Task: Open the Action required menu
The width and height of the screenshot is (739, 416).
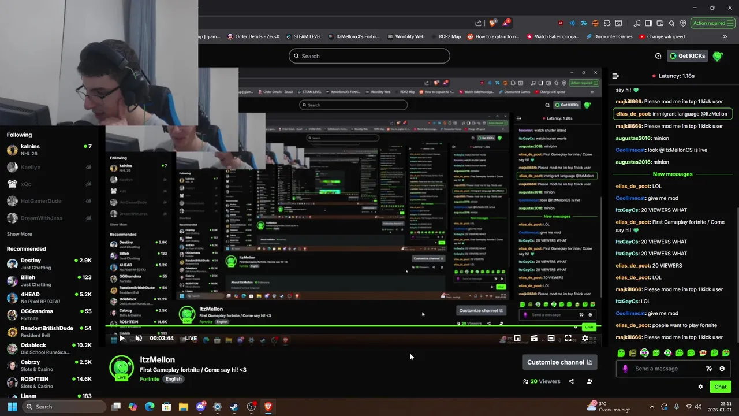Action: 712,23
